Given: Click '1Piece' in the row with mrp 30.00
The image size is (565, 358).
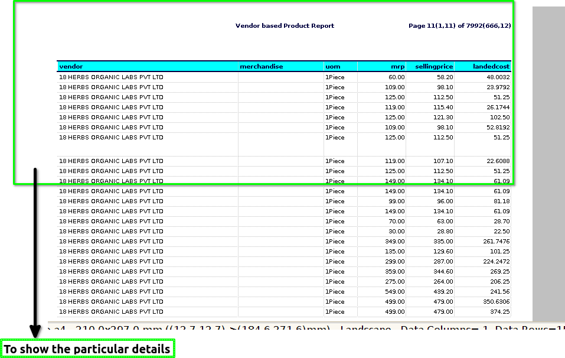Looking at the screenshot, I should tap(335, 232).
